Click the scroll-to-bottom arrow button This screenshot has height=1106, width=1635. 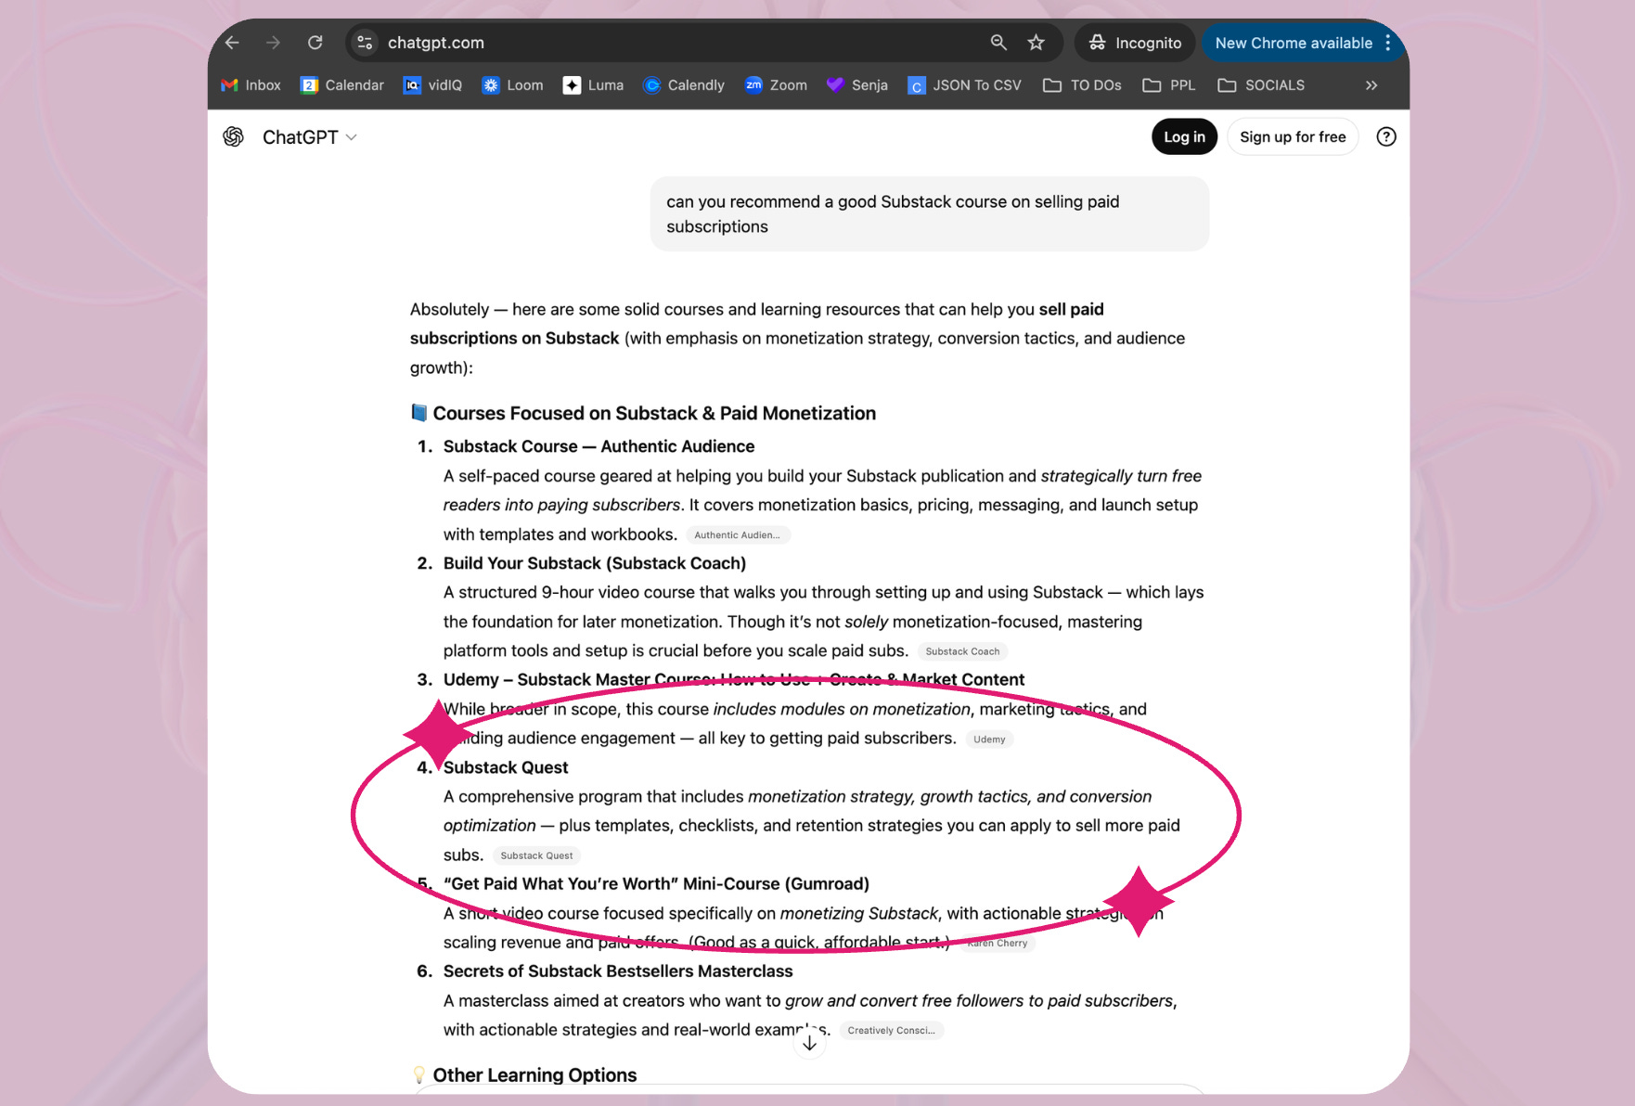[x=810, y=1043]
